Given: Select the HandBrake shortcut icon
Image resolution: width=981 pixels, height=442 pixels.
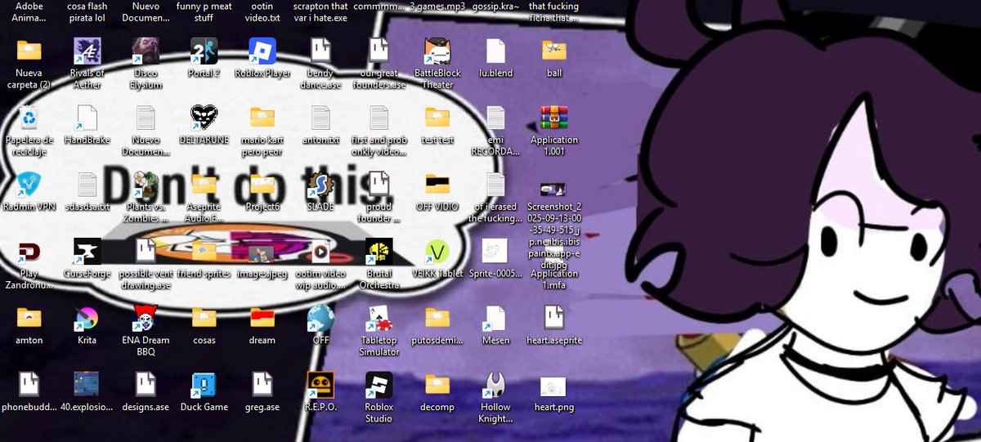Looking at the screenshot, I should [x=87, y=118].
